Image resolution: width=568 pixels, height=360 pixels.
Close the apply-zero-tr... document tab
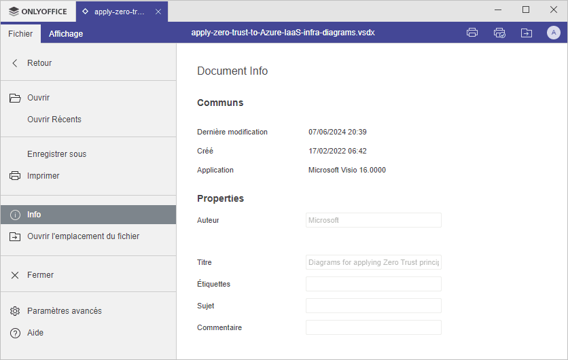point(158,12)
